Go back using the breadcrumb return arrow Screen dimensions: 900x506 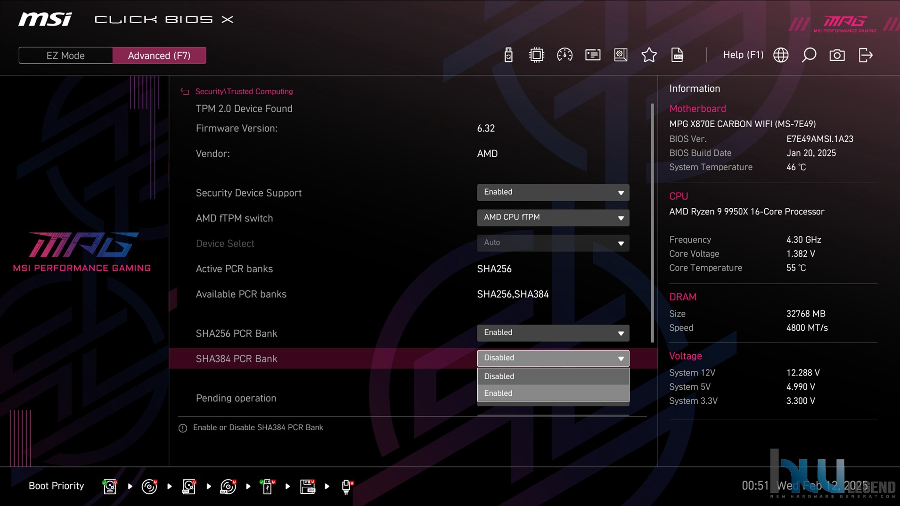click(185, 91)
